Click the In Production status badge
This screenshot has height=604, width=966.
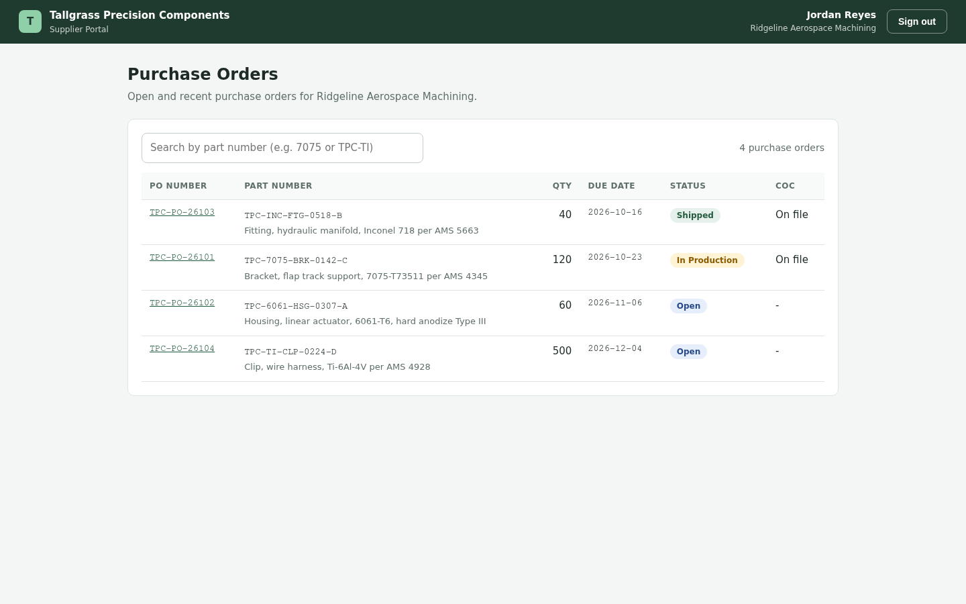pyautogui.click(x=707, y=260)
